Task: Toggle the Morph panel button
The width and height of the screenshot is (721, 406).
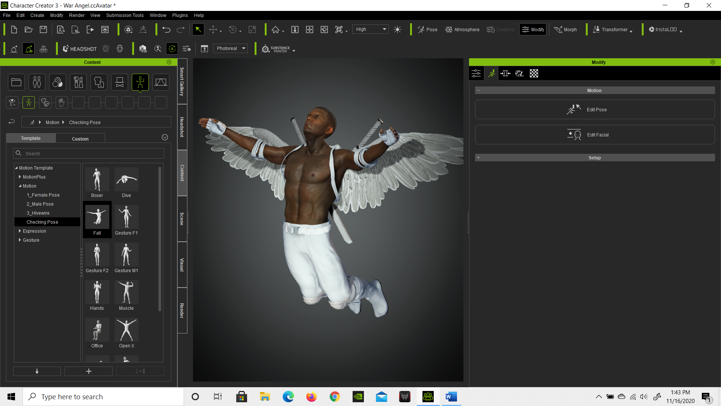Action: coord(566,30)
